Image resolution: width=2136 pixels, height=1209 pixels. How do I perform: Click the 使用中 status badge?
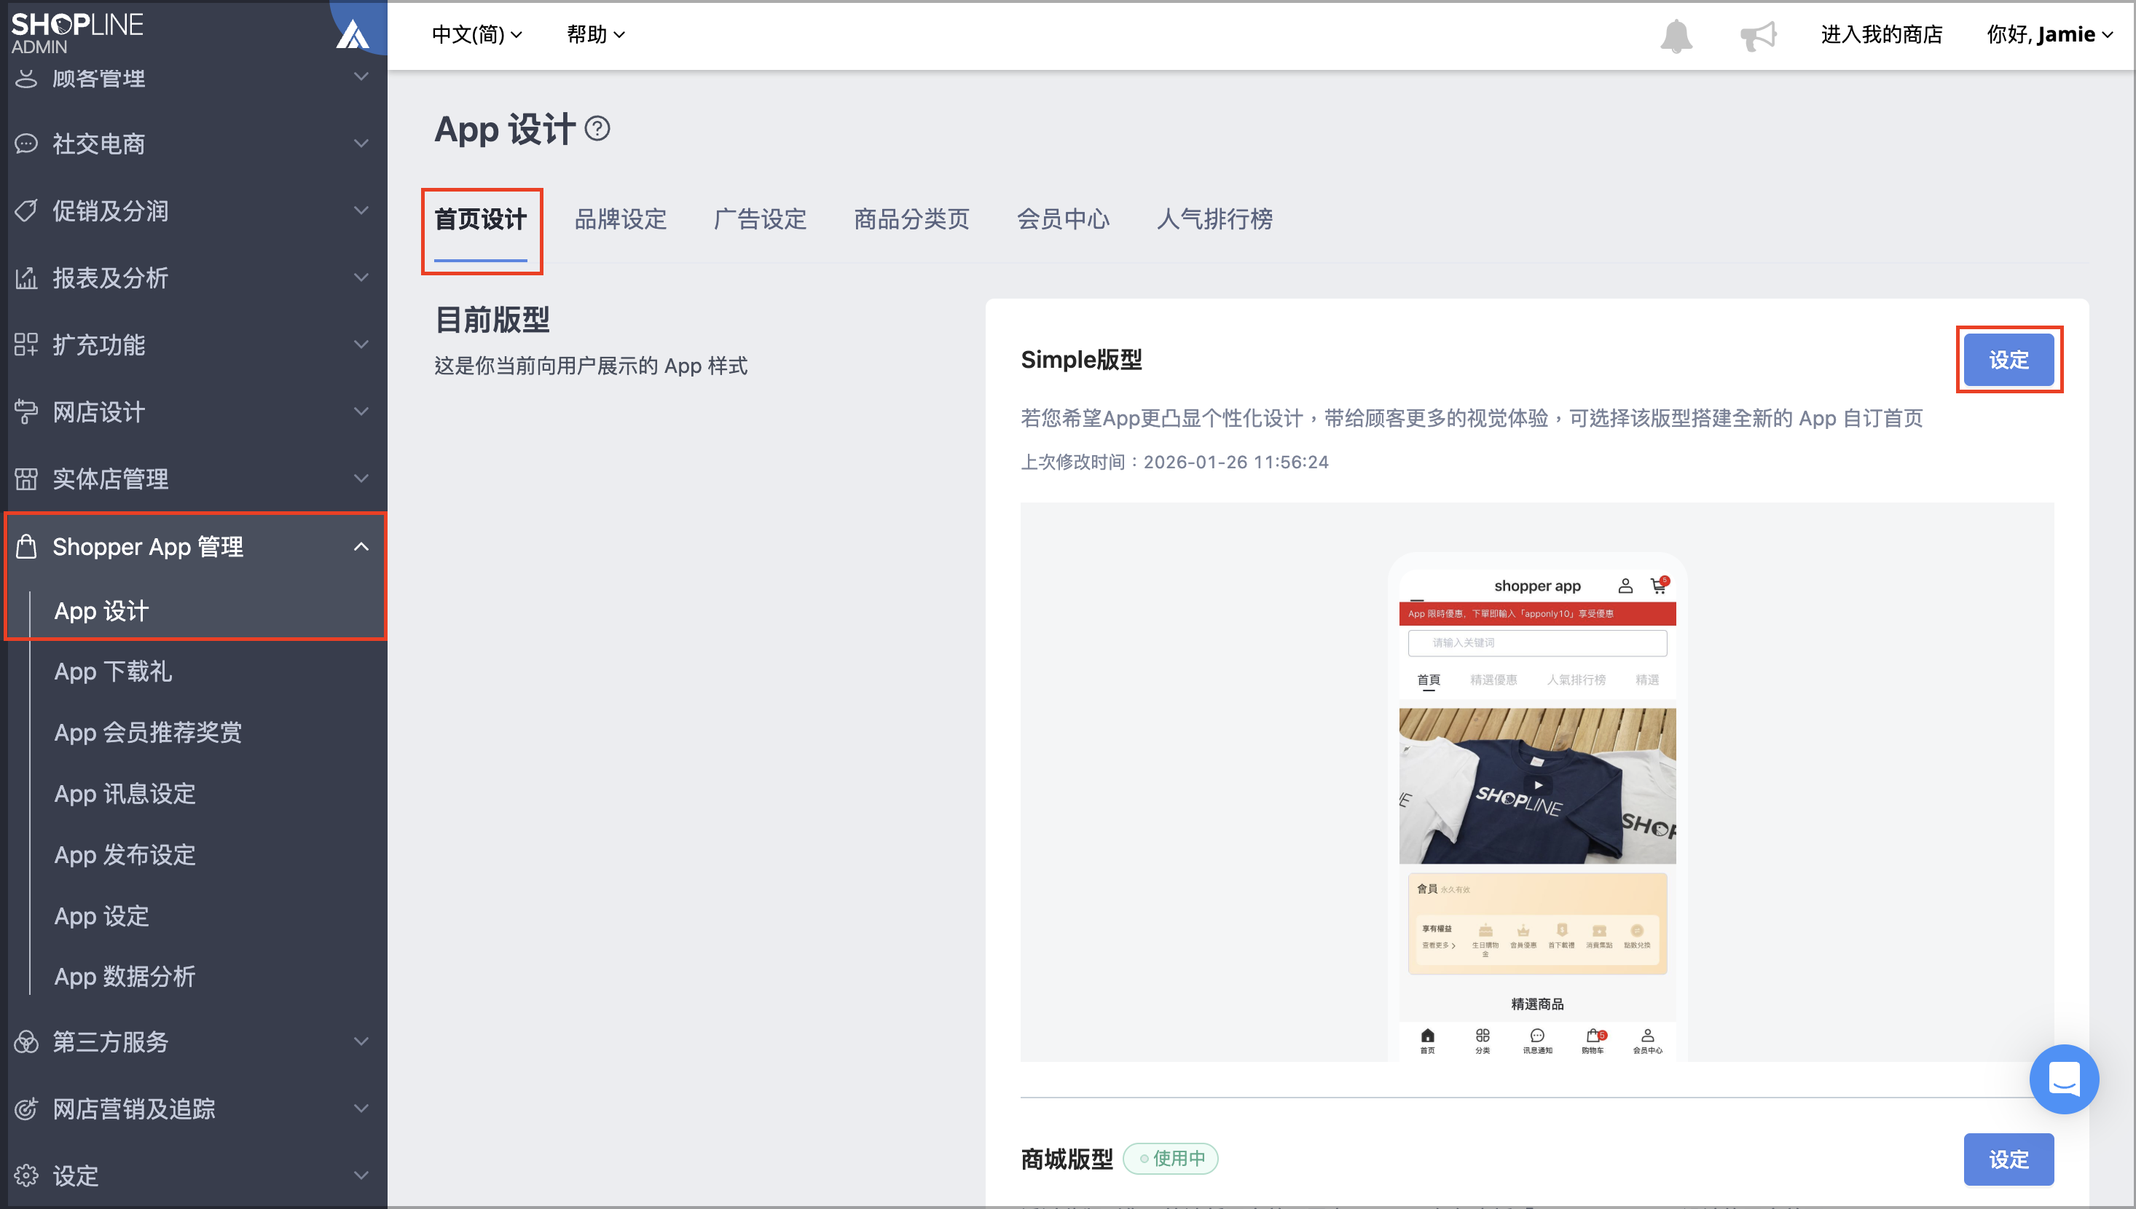(1171, 1158)
